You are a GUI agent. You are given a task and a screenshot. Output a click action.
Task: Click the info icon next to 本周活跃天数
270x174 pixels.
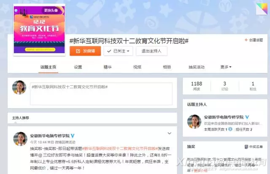pyautogui.click(x=230, y=129)
